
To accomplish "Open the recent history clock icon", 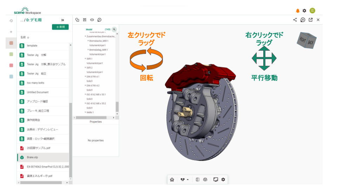I will (11, 21).
